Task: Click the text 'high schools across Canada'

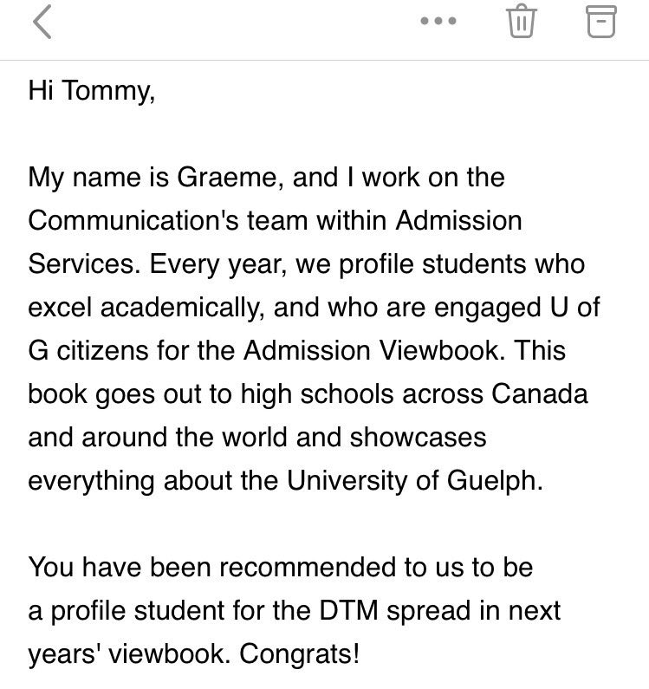Action: 414,393
